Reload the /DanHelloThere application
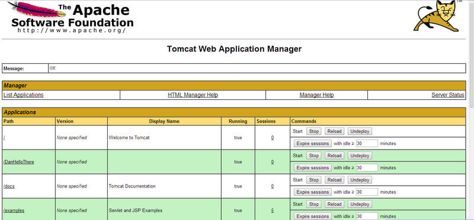The image size is (474, 220). pos(334,156)
